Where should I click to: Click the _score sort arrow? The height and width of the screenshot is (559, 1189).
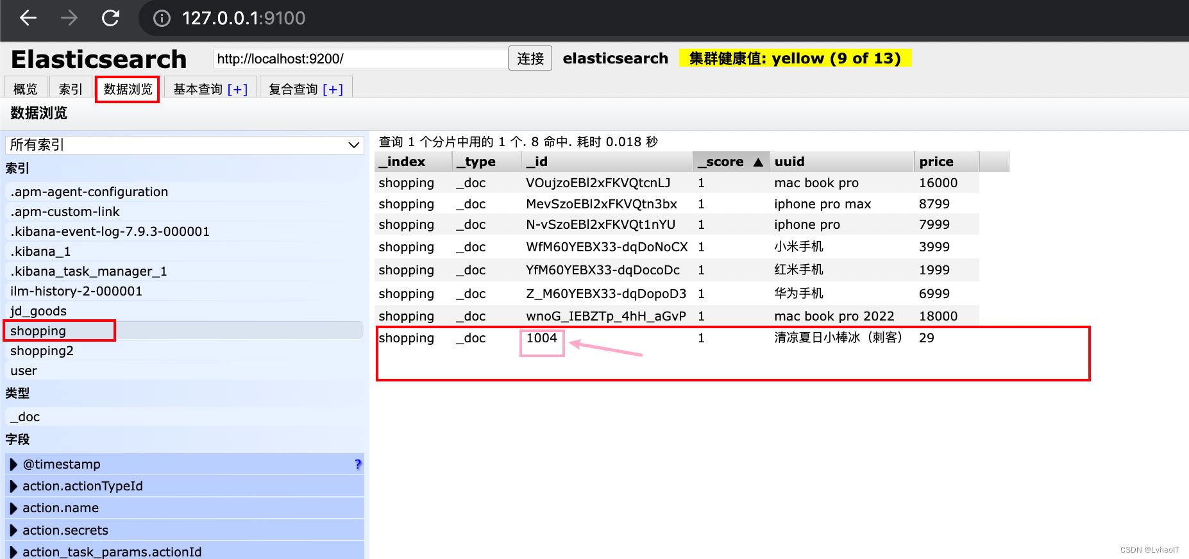click(758, 162)
